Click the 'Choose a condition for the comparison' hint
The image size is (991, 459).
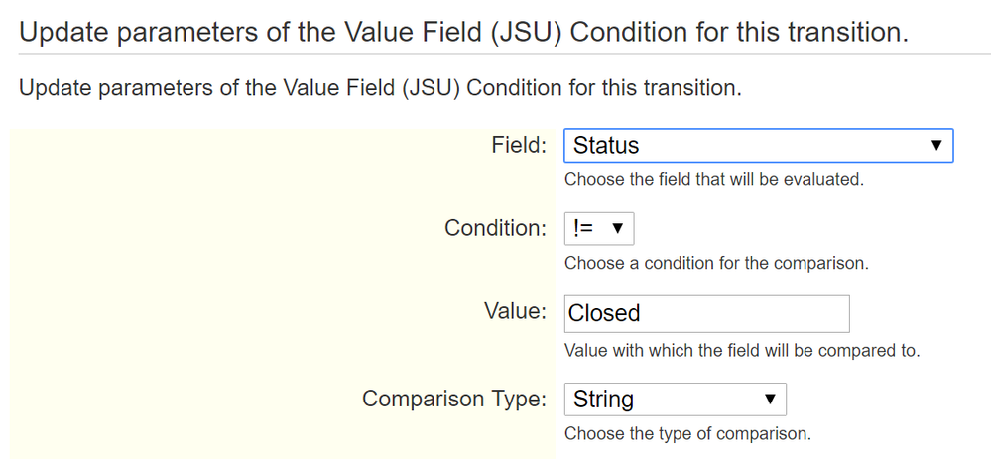pos(716,264)
